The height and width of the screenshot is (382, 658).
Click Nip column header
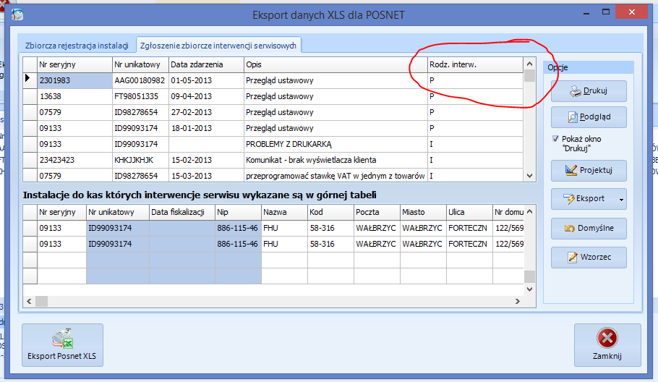click(239, 213)
